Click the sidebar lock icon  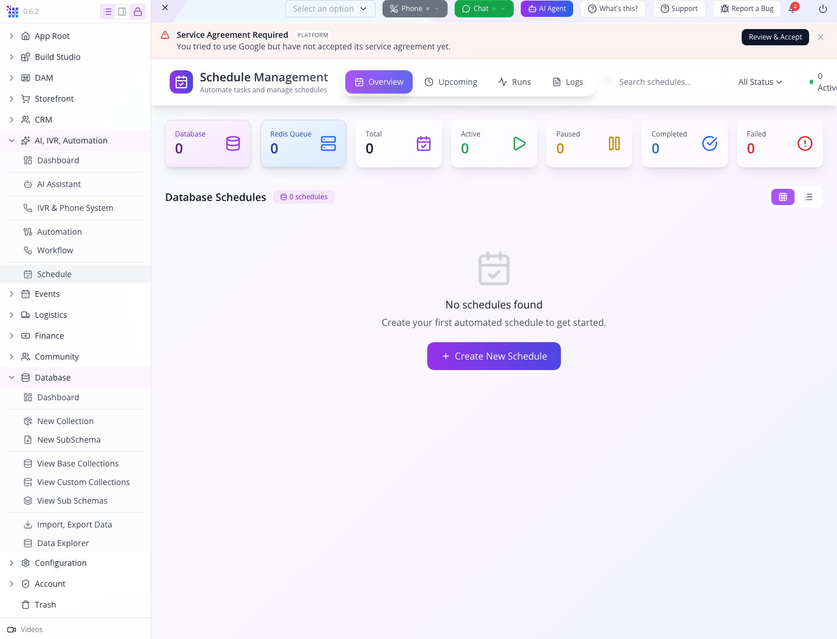138,12
